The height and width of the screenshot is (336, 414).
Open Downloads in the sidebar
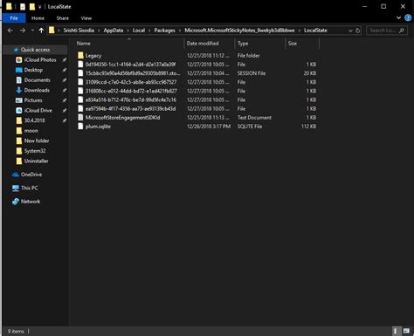(37, 90)
